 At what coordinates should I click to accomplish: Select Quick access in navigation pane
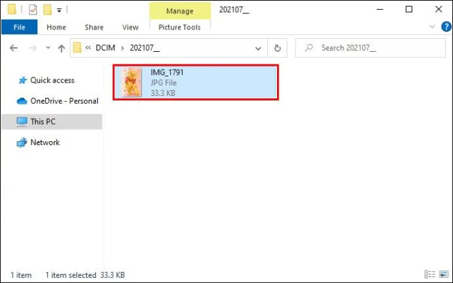(x=53, y=80)
